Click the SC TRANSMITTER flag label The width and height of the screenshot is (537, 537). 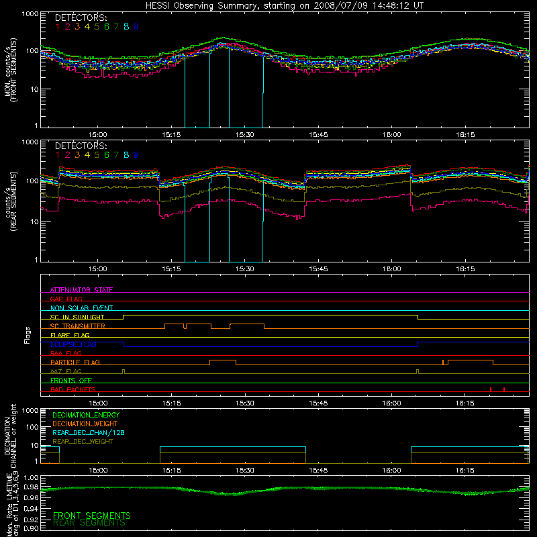[78, 326]
